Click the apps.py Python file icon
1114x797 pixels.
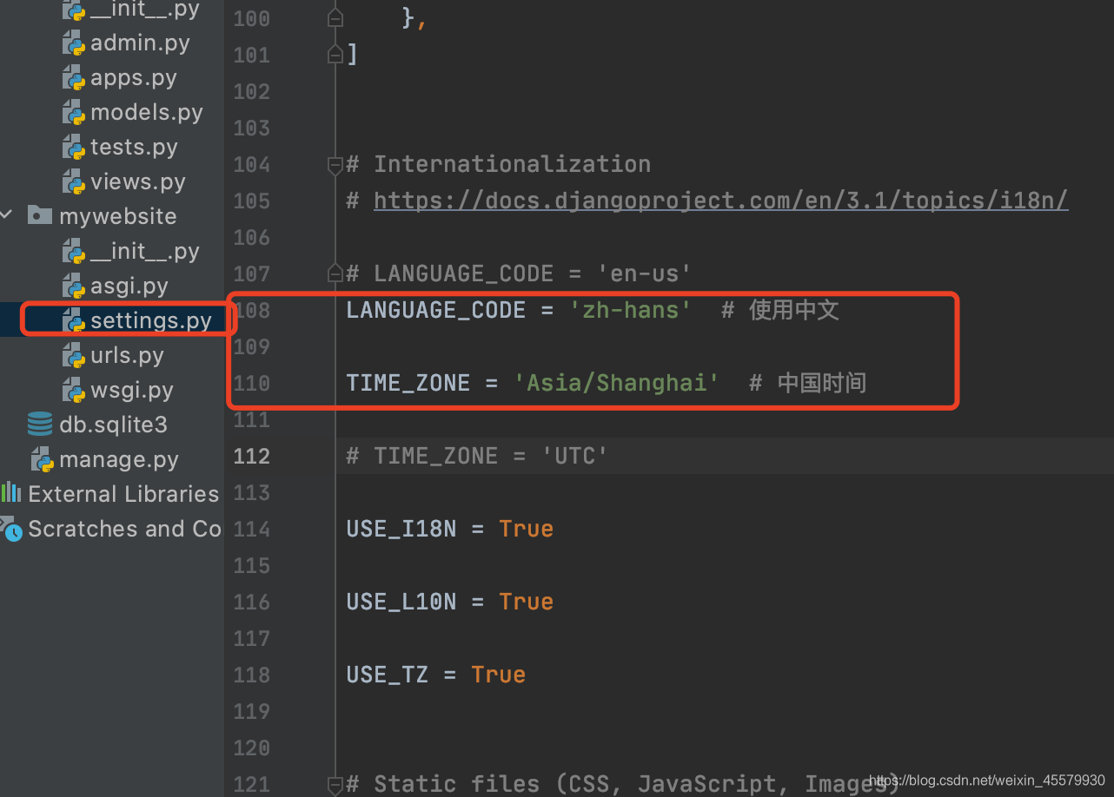coord(73,78)
